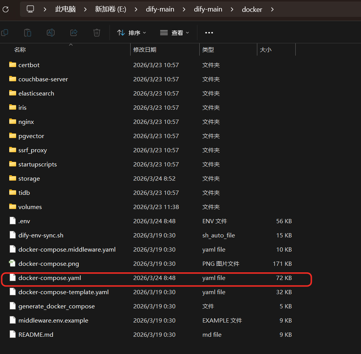Click the Rename toolbar icon

point(51,33)
